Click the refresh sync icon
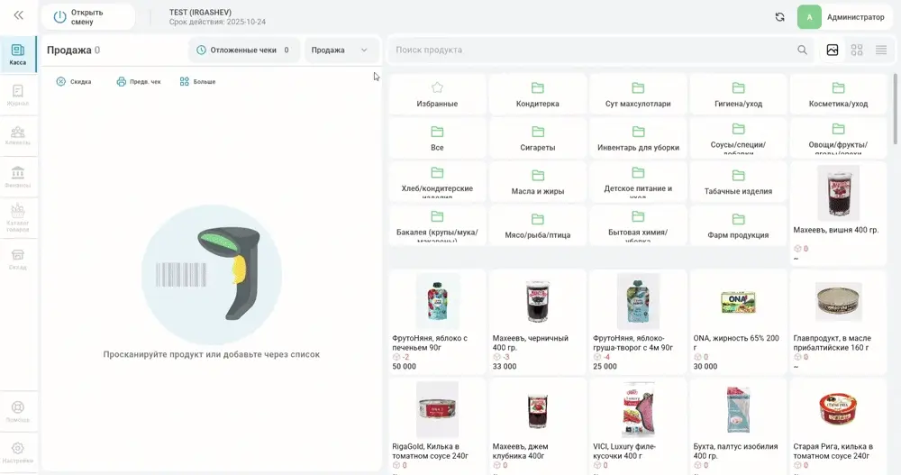Screen dimensions: 901x475 pos(779,17)
